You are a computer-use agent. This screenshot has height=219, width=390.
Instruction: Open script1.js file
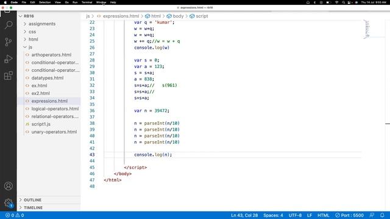coord(41,124)
